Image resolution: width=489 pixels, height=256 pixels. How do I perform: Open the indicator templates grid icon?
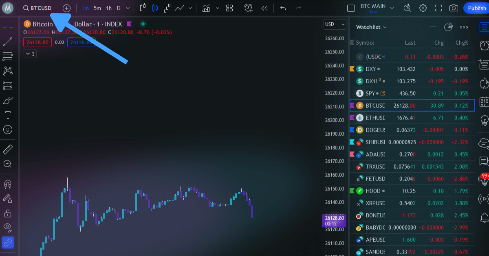coord(229,8)
